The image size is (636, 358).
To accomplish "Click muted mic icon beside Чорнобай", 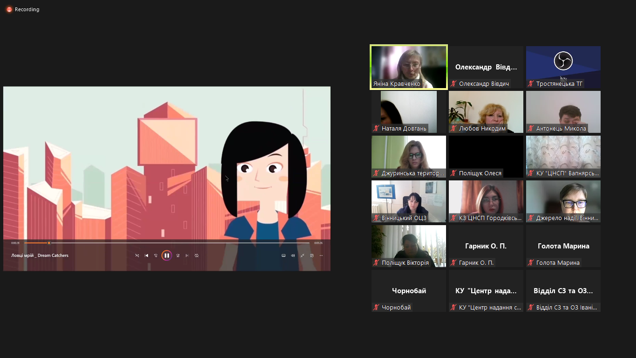I will 376,308.
